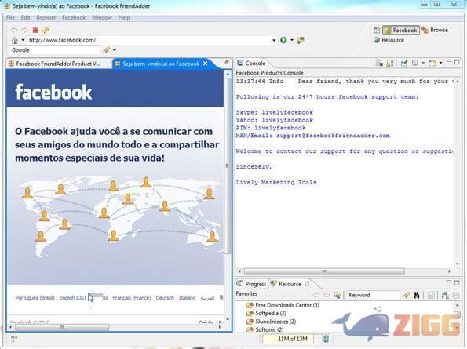Minimize the Console panel

(x=448, y=61)
